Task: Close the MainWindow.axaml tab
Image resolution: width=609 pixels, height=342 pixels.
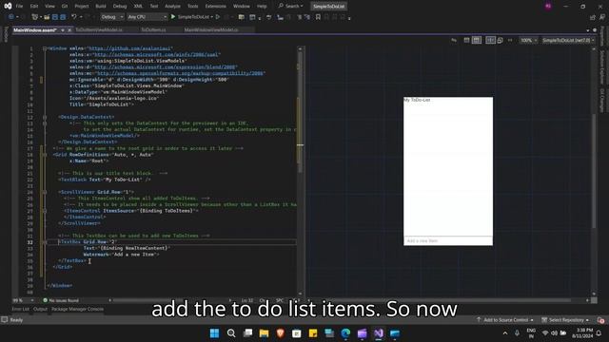Action: [x=69, y=29]
